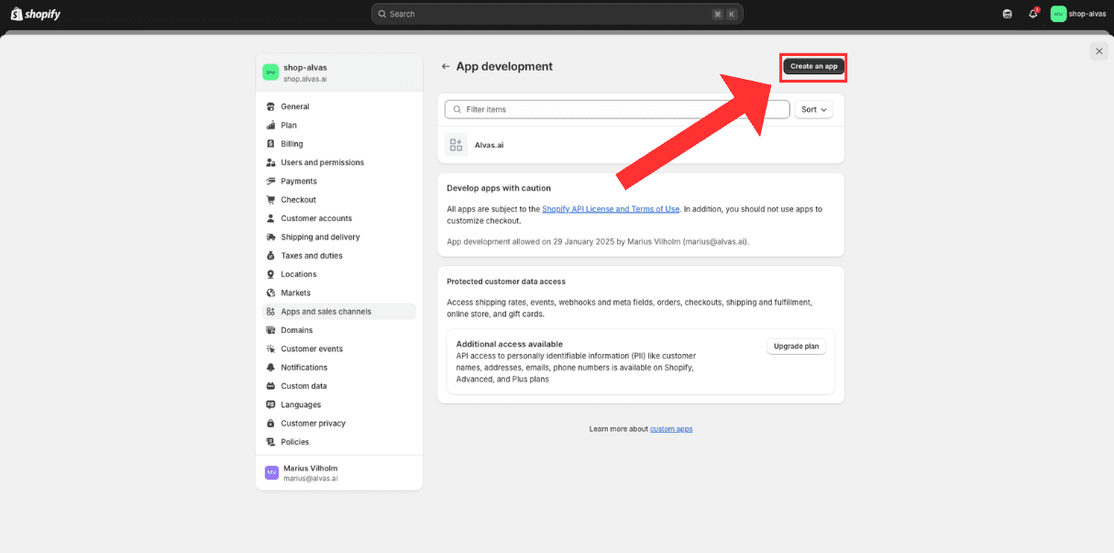Click the Shopify logo in the top bar
This screenshot has height=553, width=1114.
click(x=36, y=14)
